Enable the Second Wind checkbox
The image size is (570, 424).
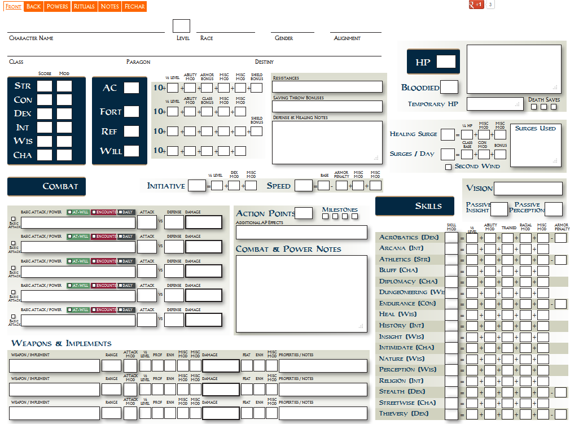448,167
